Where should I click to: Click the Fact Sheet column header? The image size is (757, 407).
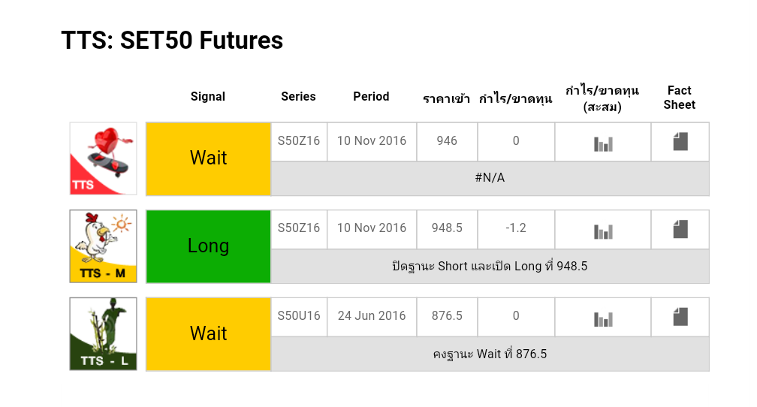tap(679, 98)
